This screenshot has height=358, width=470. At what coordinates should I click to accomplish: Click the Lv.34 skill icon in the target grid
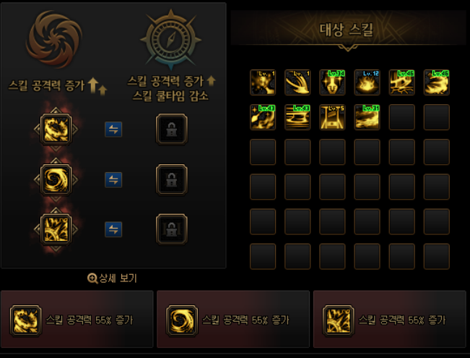332,82
